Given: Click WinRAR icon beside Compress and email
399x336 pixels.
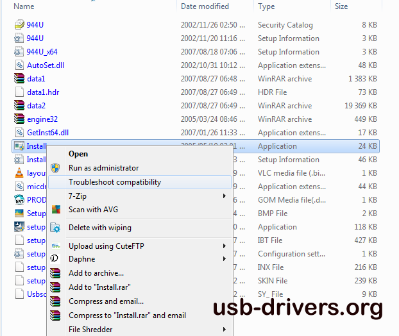Looking at the screenshot, I should click(x=55, y=301).
